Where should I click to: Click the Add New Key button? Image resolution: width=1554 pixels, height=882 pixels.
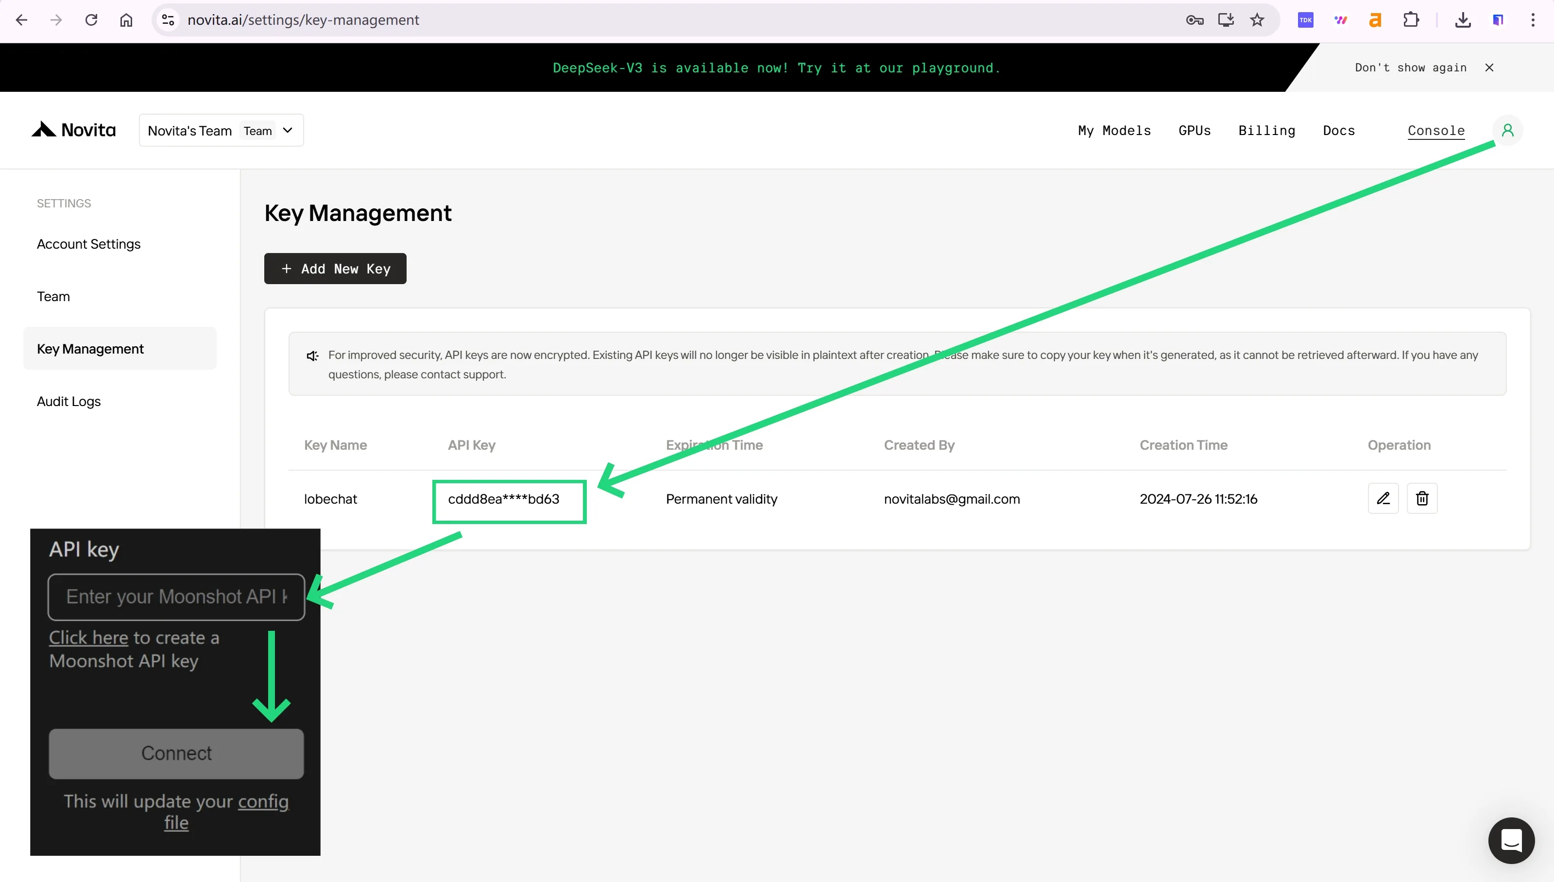335,269
